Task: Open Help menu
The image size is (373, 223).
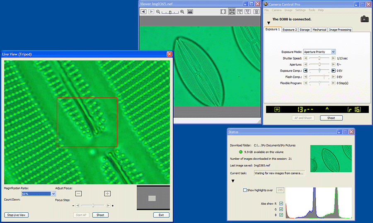Action: [x=321, y=10]
